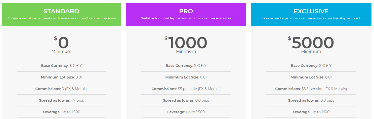Click the Standard Commissions 0 row
This screenshot has height=119, width=374.
pyautogui.click(x=62, y=89)
